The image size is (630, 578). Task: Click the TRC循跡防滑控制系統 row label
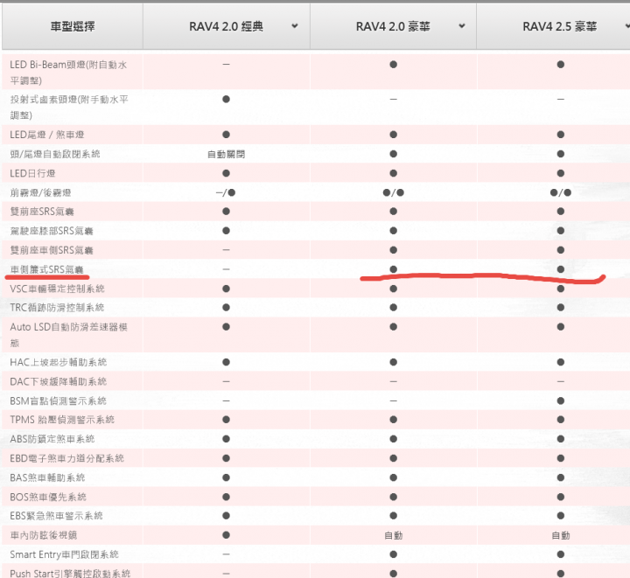pos(57,308)
